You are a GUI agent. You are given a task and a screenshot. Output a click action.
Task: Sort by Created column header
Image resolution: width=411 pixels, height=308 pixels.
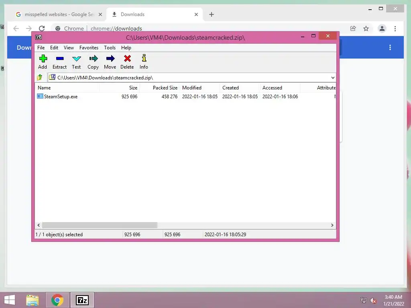(240, 88)
